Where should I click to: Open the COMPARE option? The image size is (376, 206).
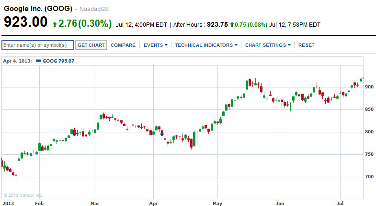[x=123, y=45]
